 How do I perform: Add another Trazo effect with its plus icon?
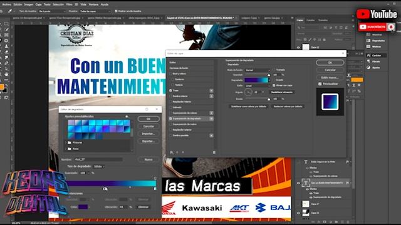click(x=211, y=91)
